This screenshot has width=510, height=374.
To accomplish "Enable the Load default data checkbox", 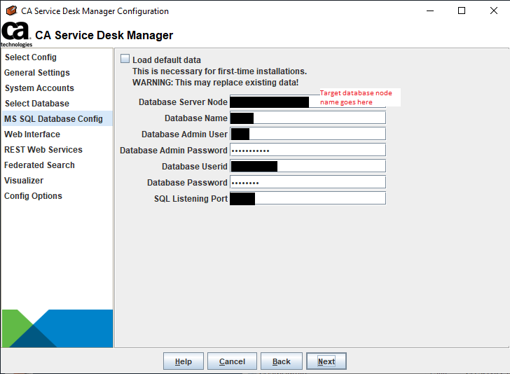I will (x=125, y=59).
